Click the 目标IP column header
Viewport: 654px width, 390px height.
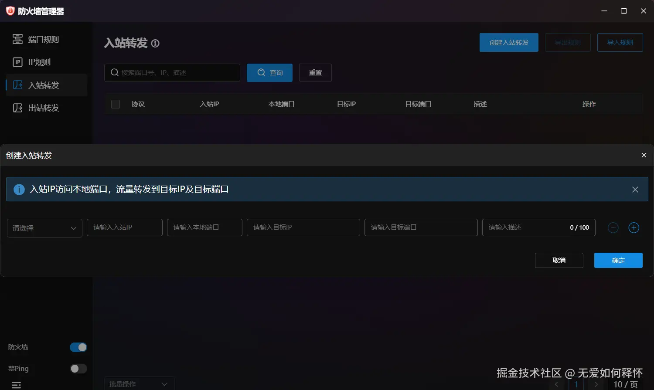346,104
